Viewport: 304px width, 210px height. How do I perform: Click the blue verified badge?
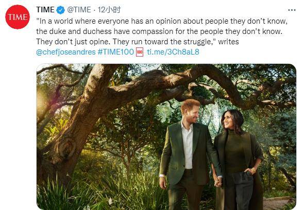click(60, 10)
